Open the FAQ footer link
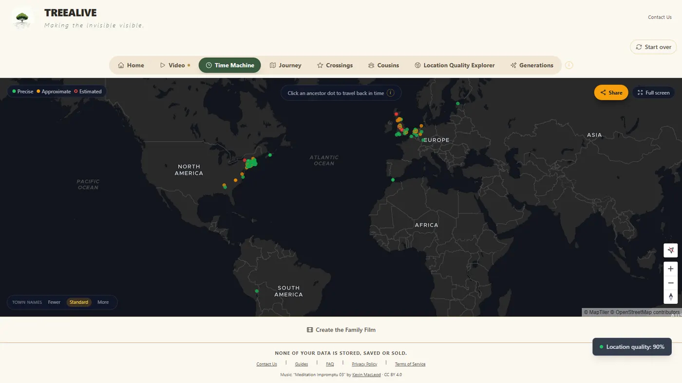 [x=330, y=364]
